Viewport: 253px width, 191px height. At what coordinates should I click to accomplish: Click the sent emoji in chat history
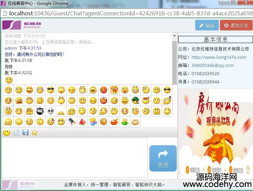[x=9, y=80]
